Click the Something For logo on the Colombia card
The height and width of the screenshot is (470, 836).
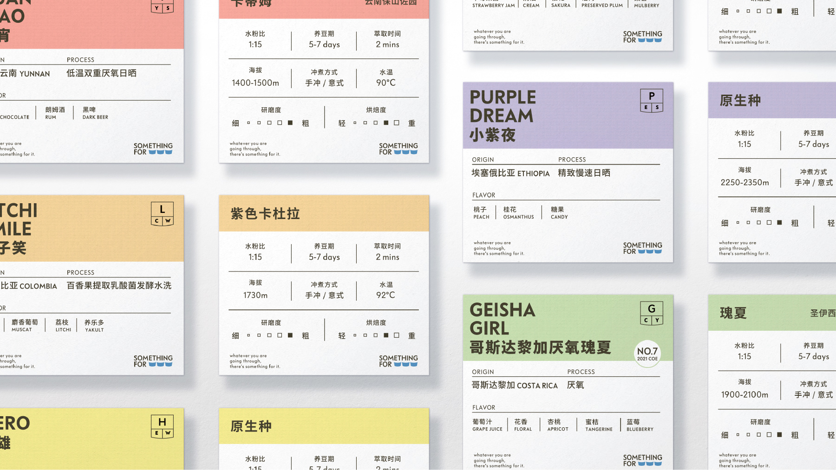click(153, 361)
